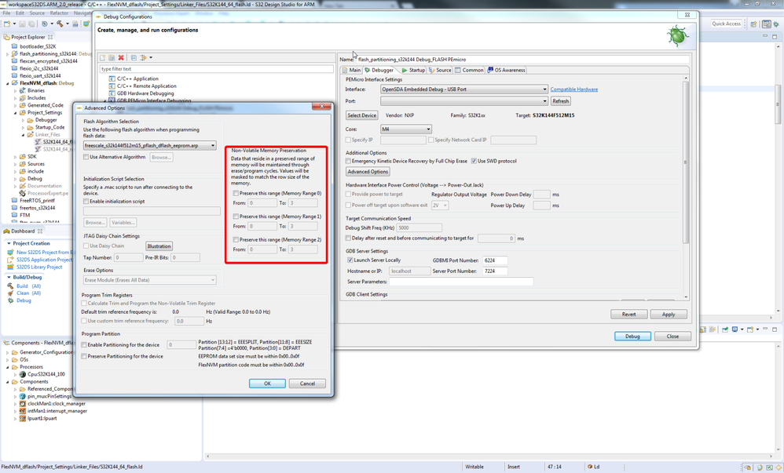The image size is (784, 473).
Task: Click the pin_mux:PinSettings component icon
Action: [x=23, y=396]
